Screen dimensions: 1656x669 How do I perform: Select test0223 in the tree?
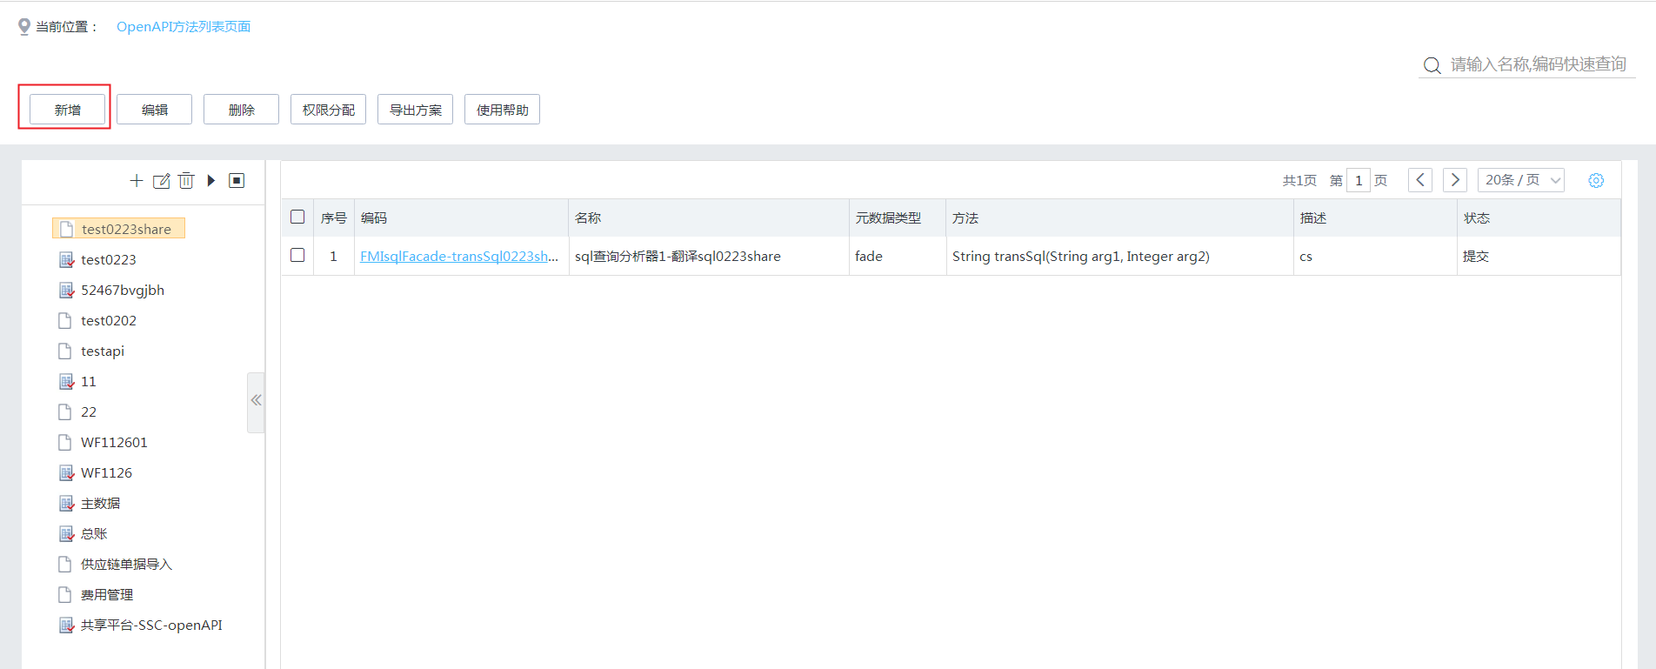click(x=108, y=259)
